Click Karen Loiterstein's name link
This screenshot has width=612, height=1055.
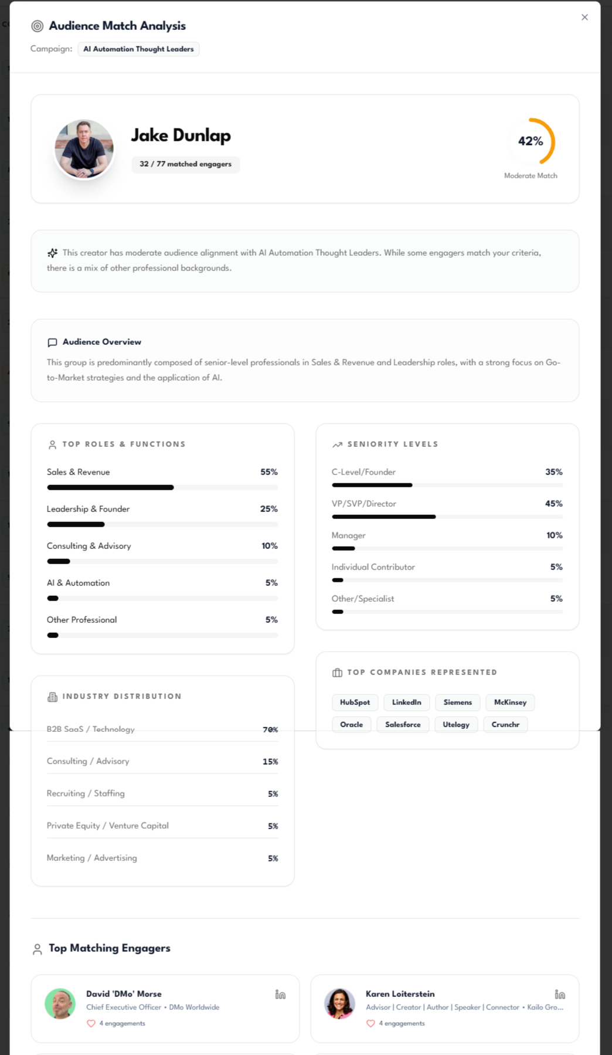(400, 993)
